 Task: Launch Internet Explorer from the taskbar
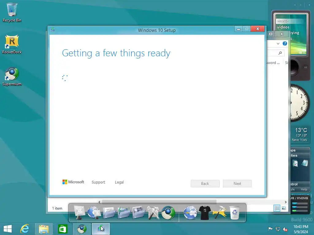(25, 229)
